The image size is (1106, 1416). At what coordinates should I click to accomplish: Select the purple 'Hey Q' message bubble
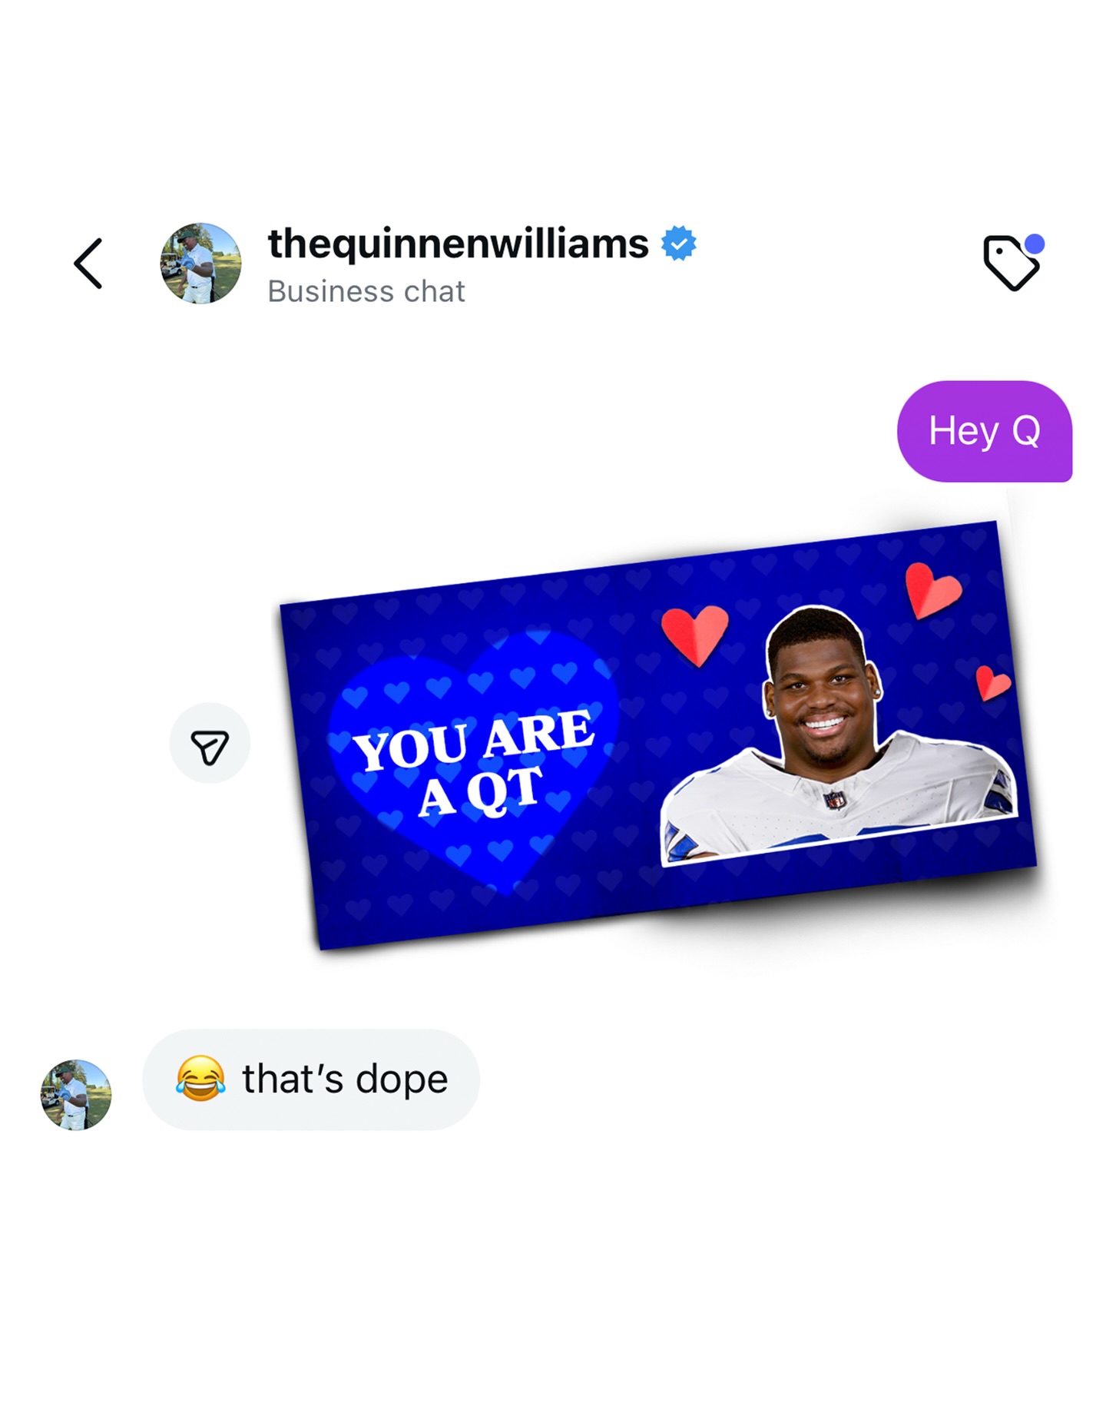click(x=985, y=432)
